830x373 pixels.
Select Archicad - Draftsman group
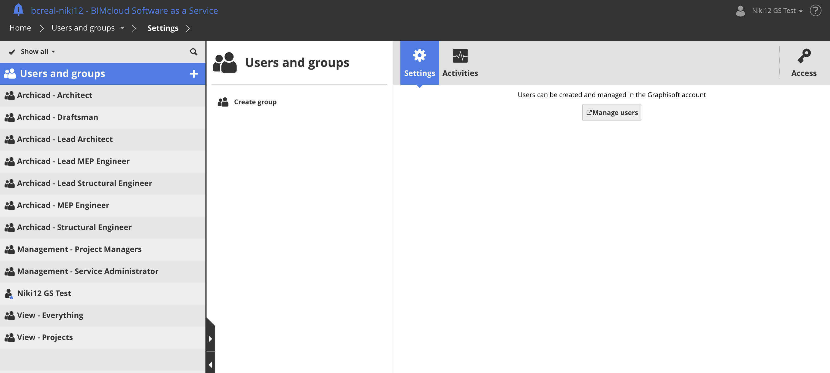tap(103, 117)
